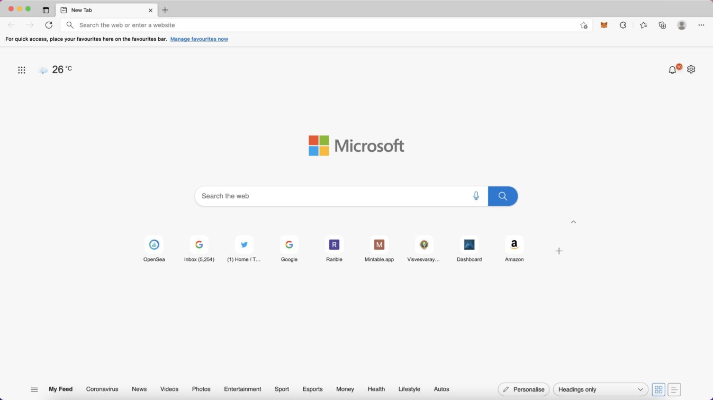
Task: Check the weather showing 26 degrees
Action: [55, 69]
